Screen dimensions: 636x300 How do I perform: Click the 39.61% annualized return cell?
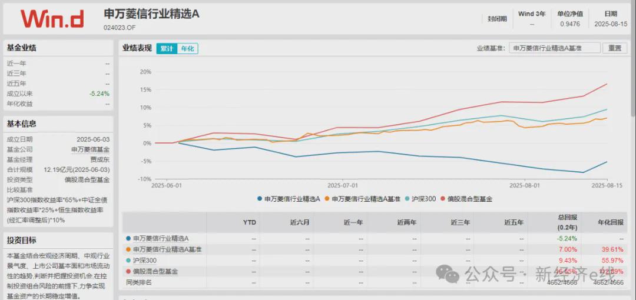(614, 249)
